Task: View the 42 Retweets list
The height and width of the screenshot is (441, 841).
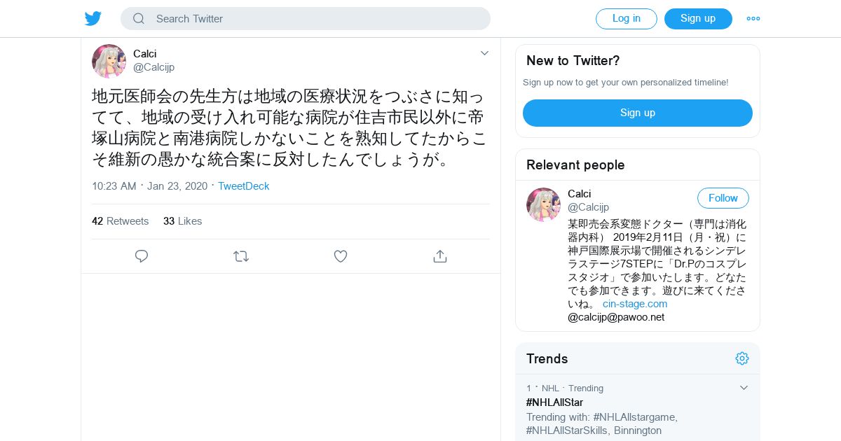Action: [x=121, y=221]
